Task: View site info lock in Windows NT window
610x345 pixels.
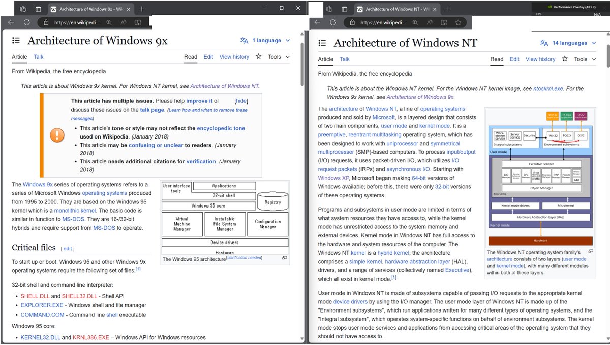Action: [x=352, y=22]
